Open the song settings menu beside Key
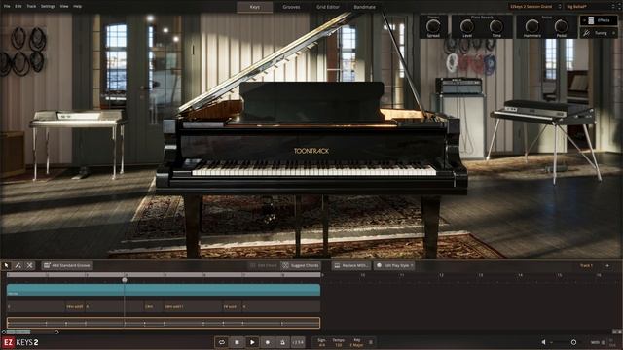This screenshot has width=623, height=350. point(371,342)
